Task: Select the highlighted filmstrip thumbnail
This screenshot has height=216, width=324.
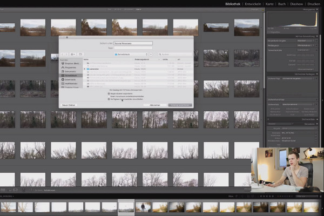Action: [x=126, y=207]
